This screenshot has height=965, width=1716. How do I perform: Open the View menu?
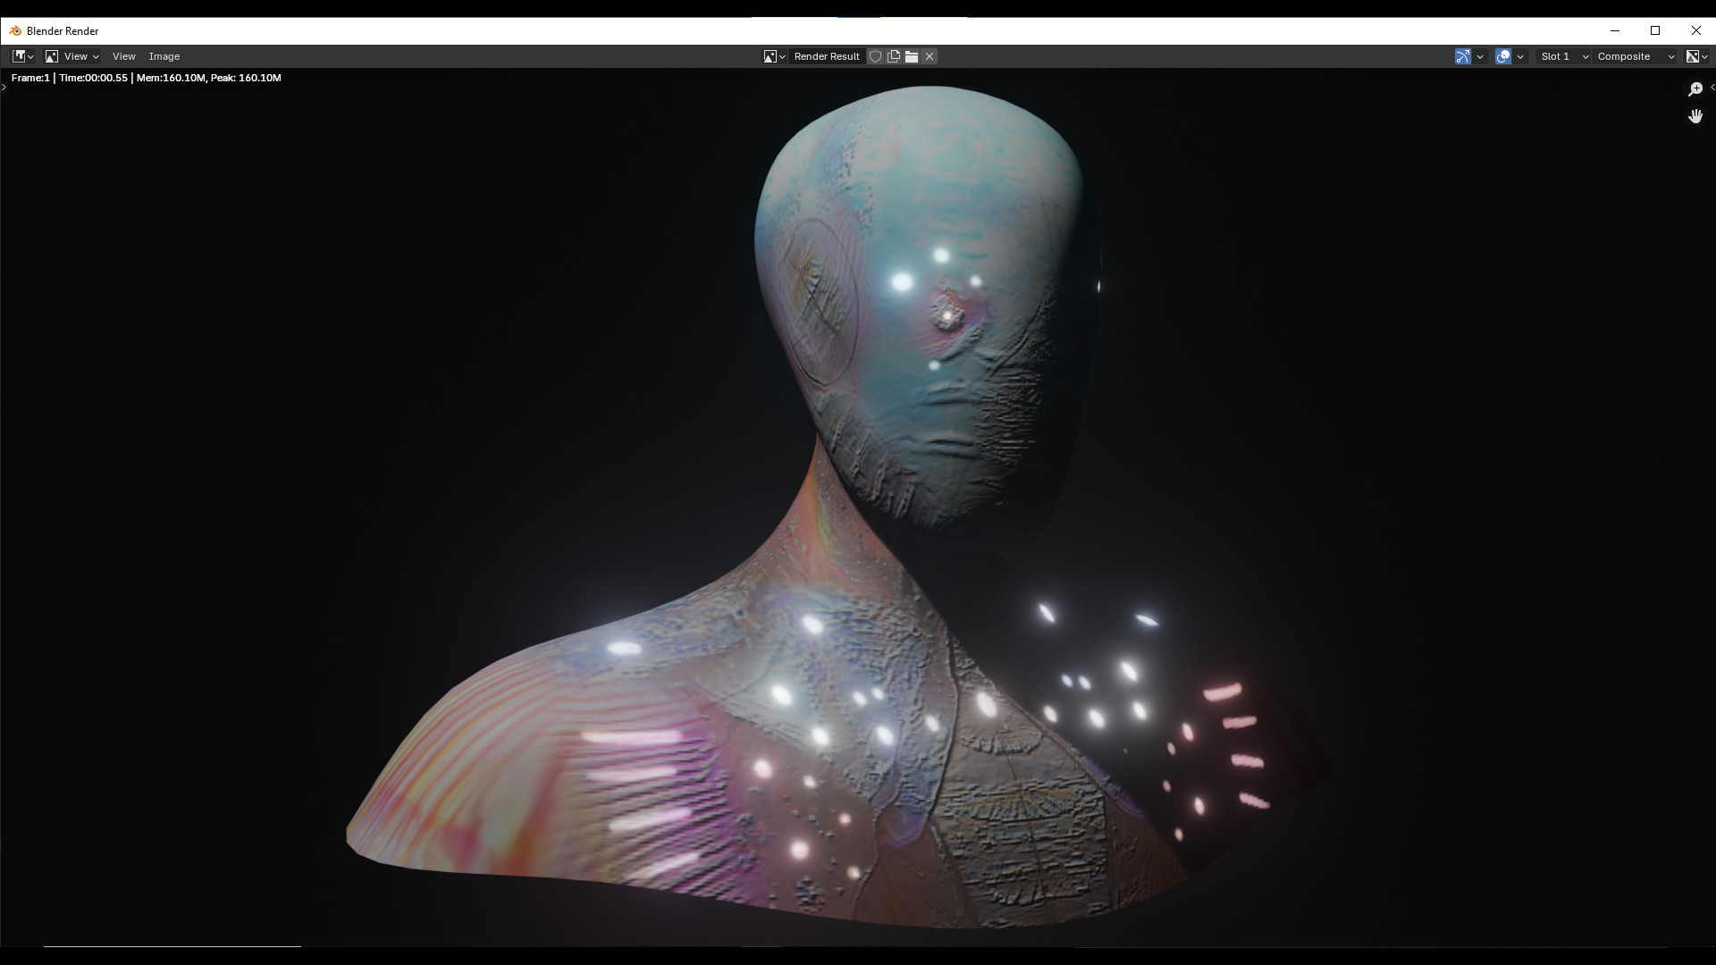point(123,56)
